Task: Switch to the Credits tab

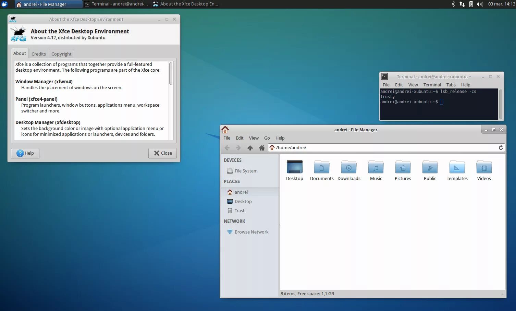Action: click(x=38, y=54)
